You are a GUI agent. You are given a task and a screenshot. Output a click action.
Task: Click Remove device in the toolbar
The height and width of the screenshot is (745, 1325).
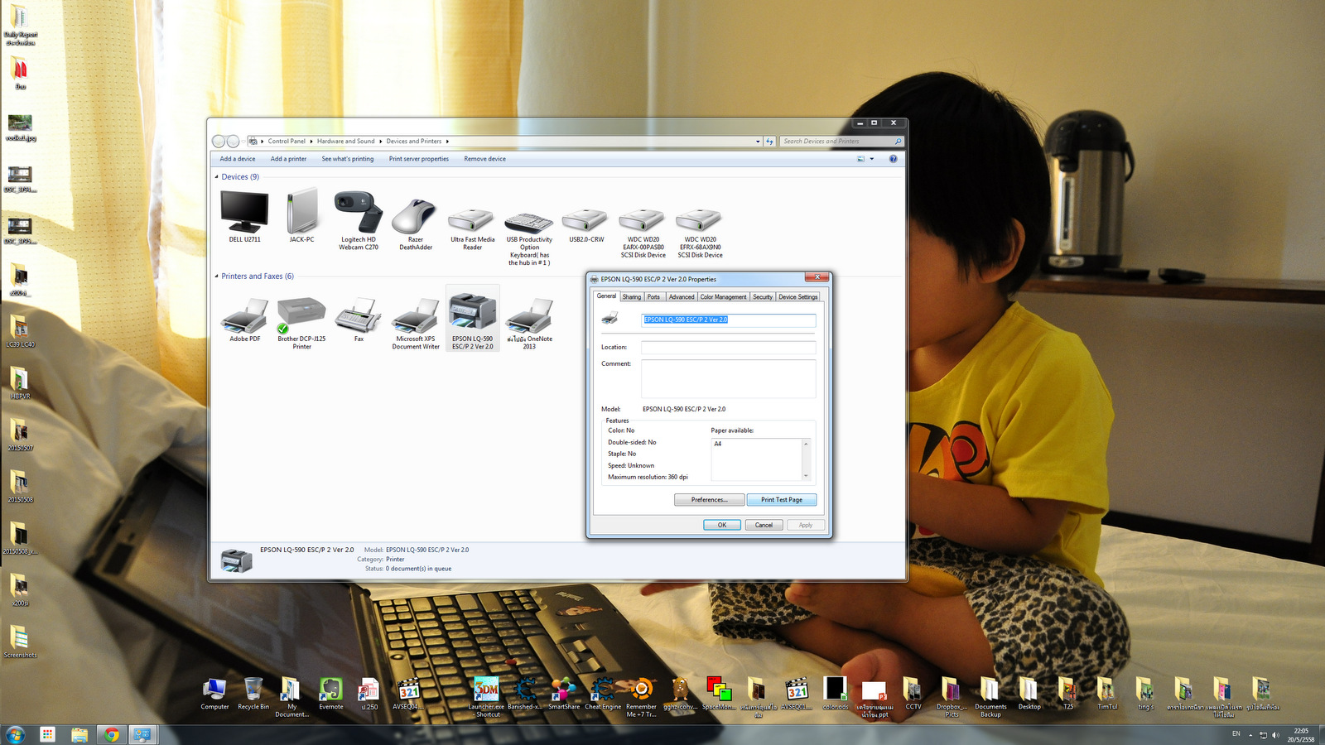coord(484,159)
